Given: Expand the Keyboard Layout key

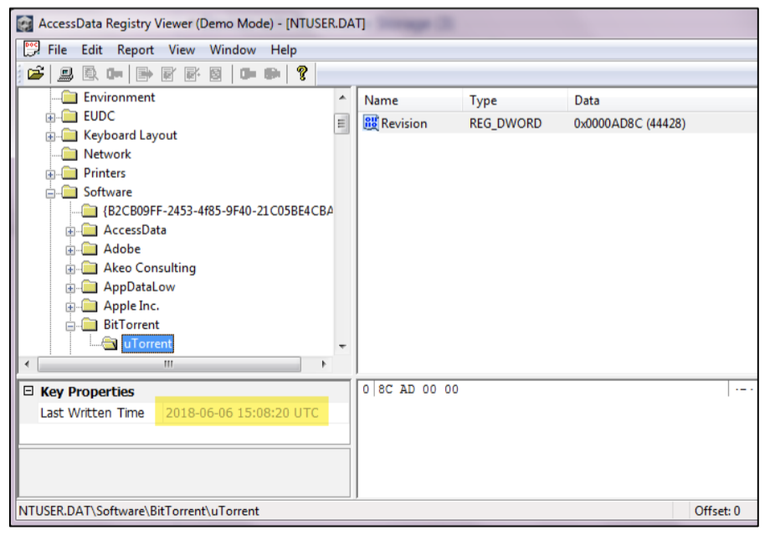Looking at the screenshot, I should coord(50,137).
